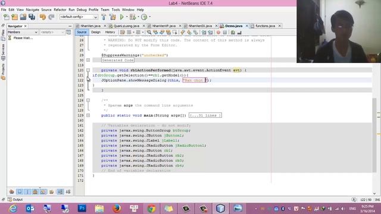This screenshot has height=214, width=381.
Task: Click the ENG language indicator in tray
Action: pos(352,209)
